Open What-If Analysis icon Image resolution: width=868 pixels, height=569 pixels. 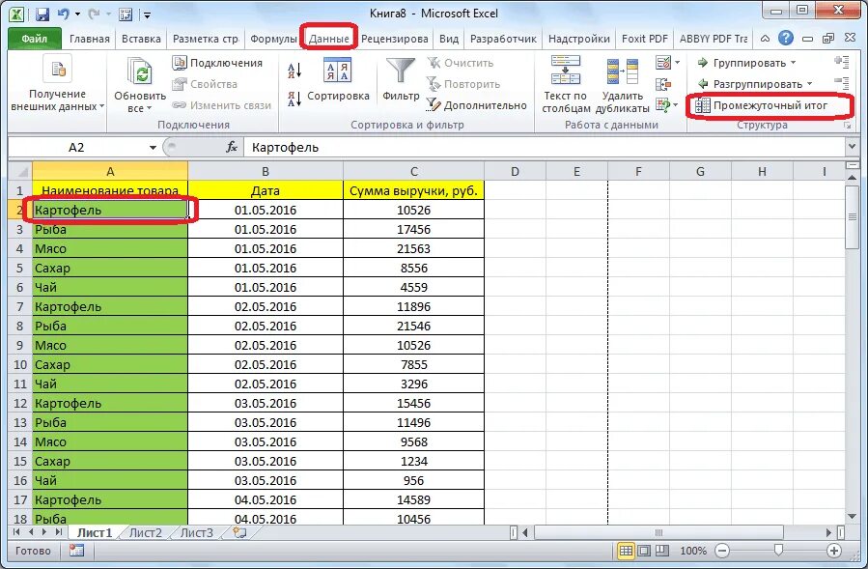(x=662, y=104)
